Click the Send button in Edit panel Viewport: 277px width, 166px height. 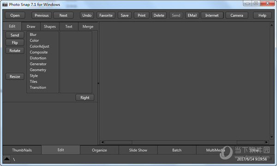pyautogui.click(x=15, y=35)
